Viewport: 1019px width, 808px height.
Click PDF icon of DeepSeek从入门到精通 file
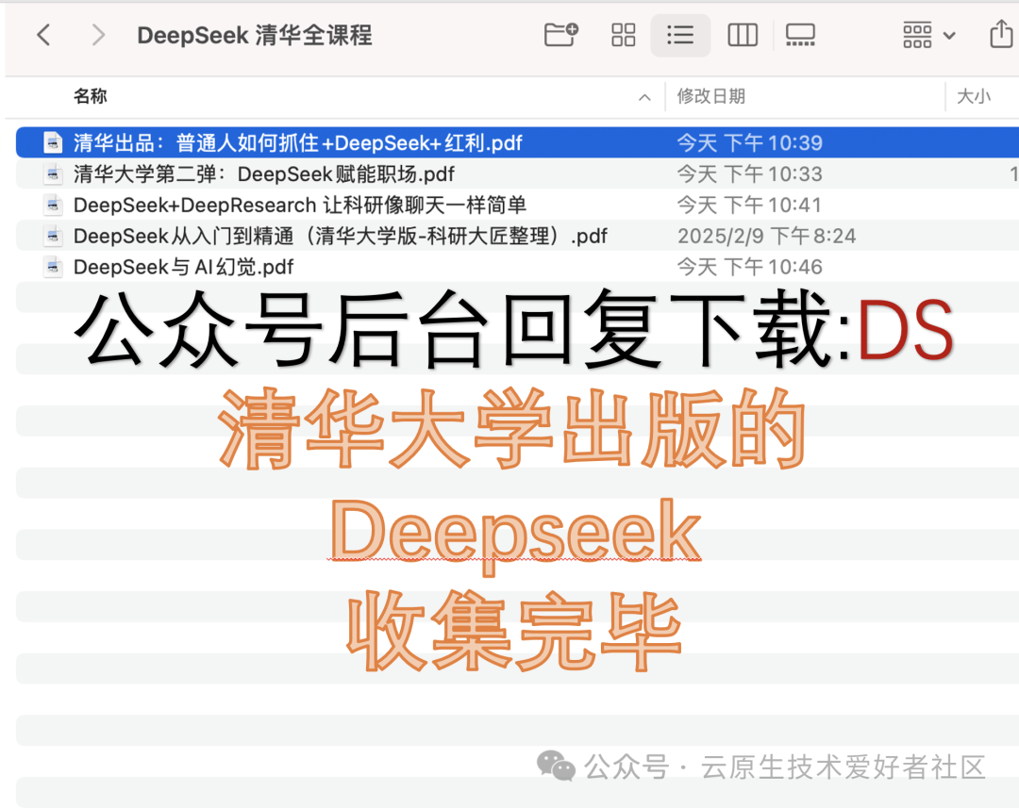click(53, 236)
